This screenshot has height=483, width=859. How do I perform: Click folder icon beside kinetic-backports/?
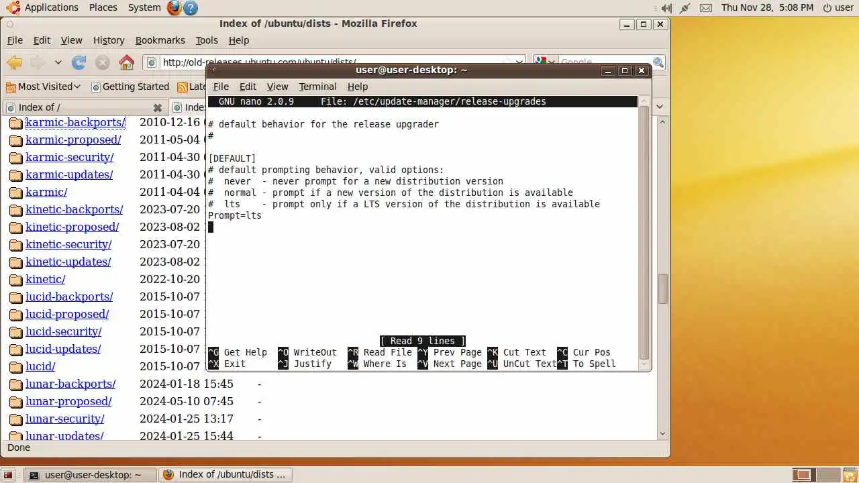click(x=16, y=210)
